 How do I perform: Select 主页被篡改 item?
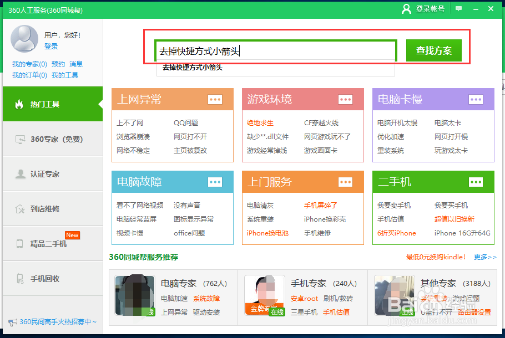190,151
